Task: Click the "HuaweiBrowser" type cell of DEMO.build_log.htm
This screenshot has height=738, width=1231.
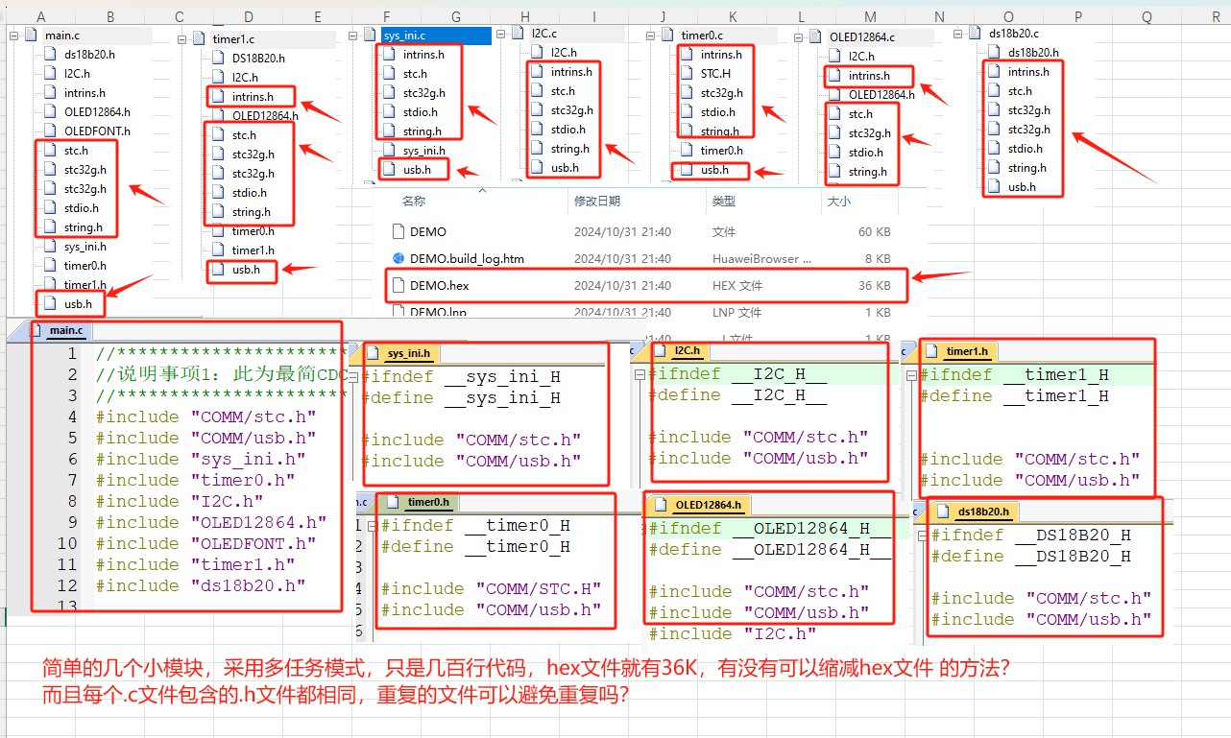Action: coord(760,258)
